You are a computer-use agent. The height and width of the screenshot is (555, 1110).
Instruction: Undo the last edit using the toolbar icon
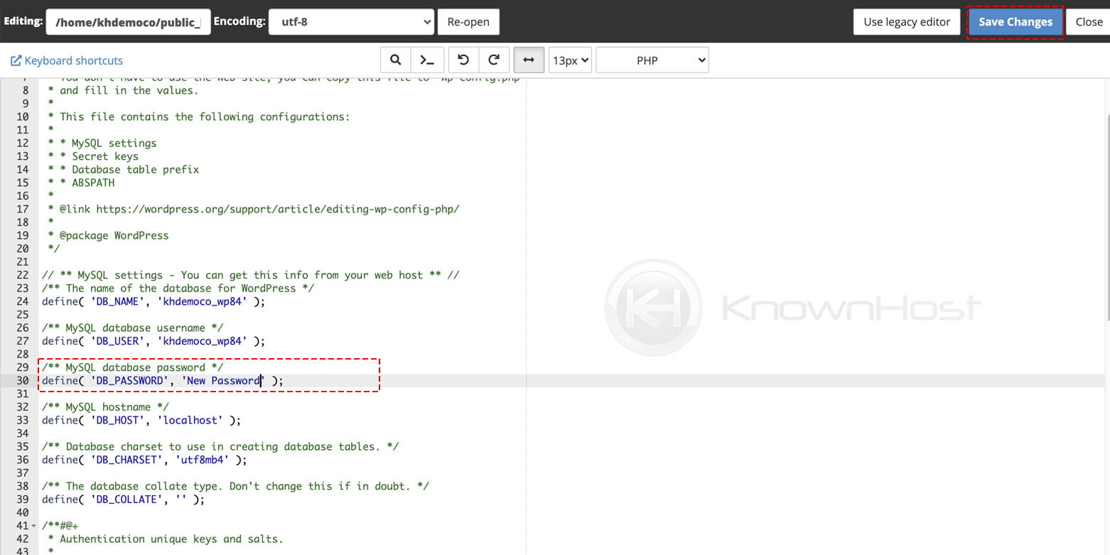[x=463, y=60]
